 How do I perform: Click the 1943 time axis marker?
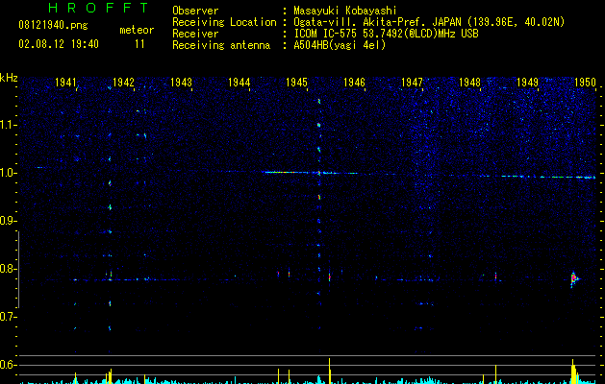click(x=181, y=82)
